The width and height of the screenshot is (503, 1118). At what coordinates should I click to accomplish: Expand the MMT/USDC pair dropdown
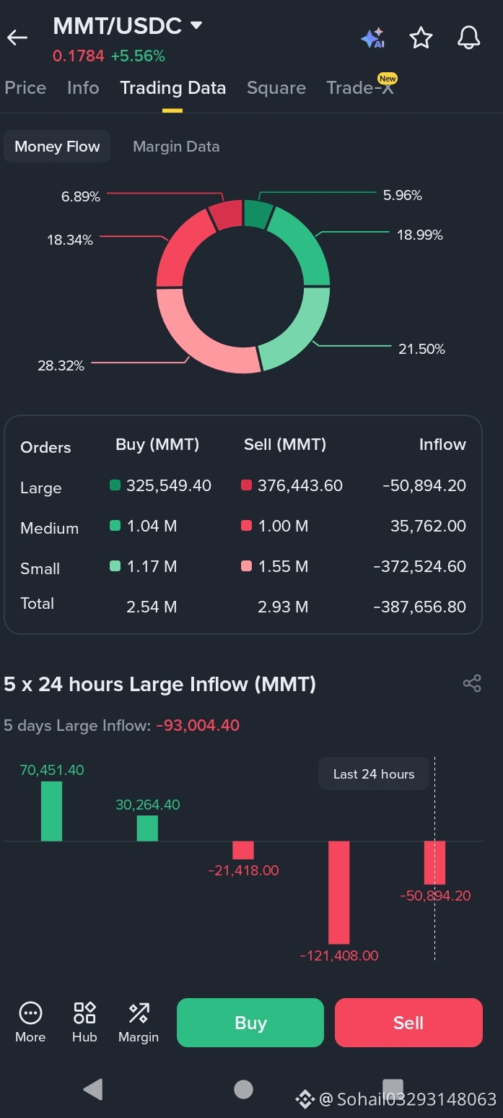[196, 26]
